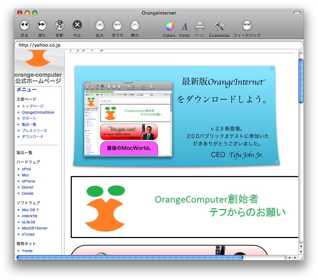
Task: Click the horizontal scrollbar thumb
Action: 130,257
